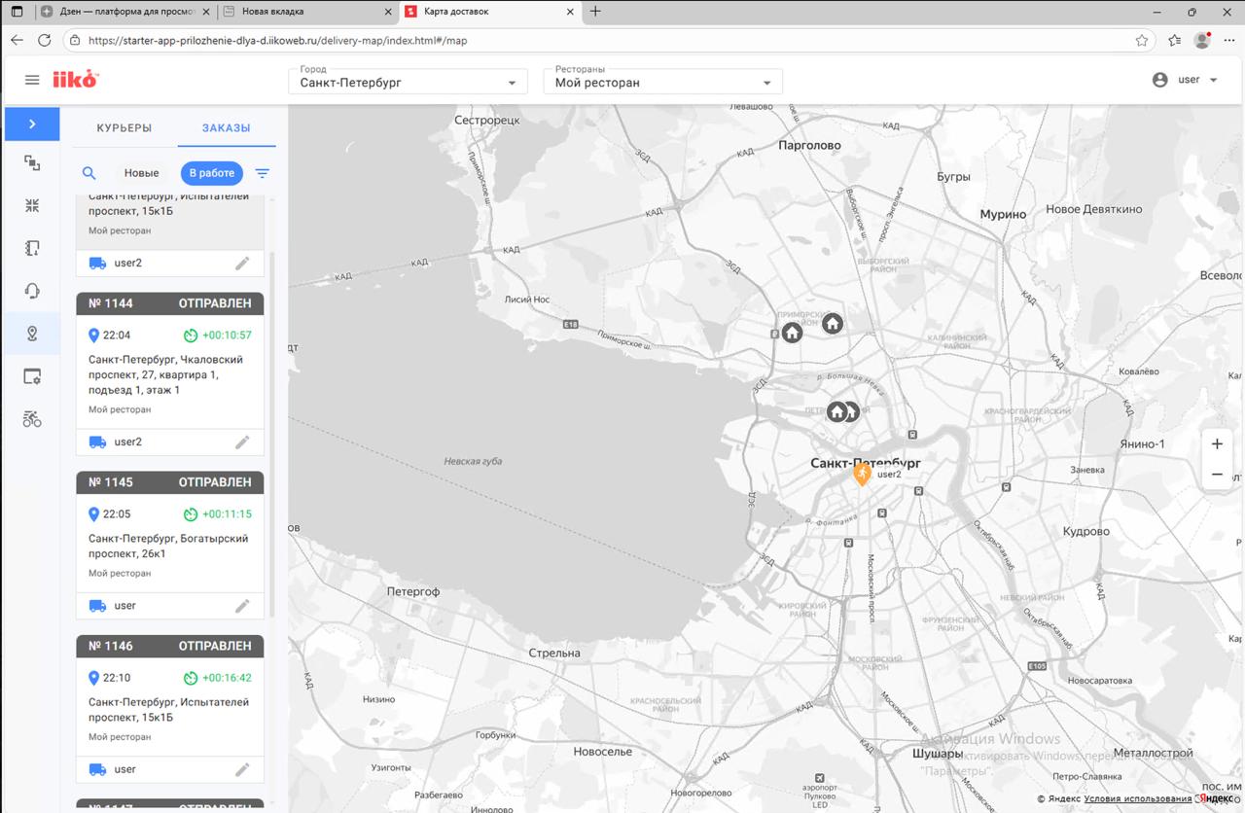Expand the sidebar with the chevron button
Image resolution: width=1245 pixels, height=813 pixels.
coord(32,124)
